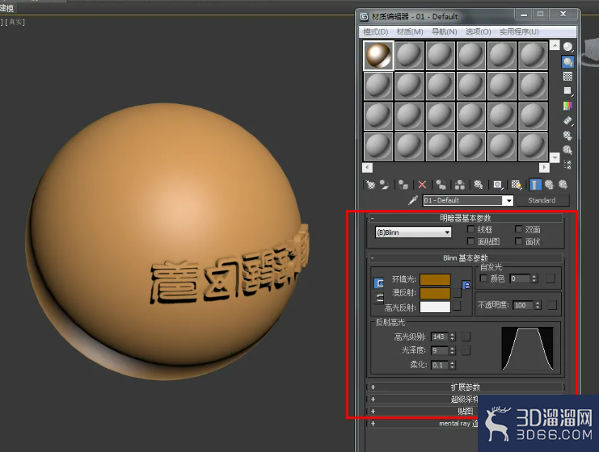Click the Make Unique icon
The width and height of the screenshot is (599, 452).
460,185
